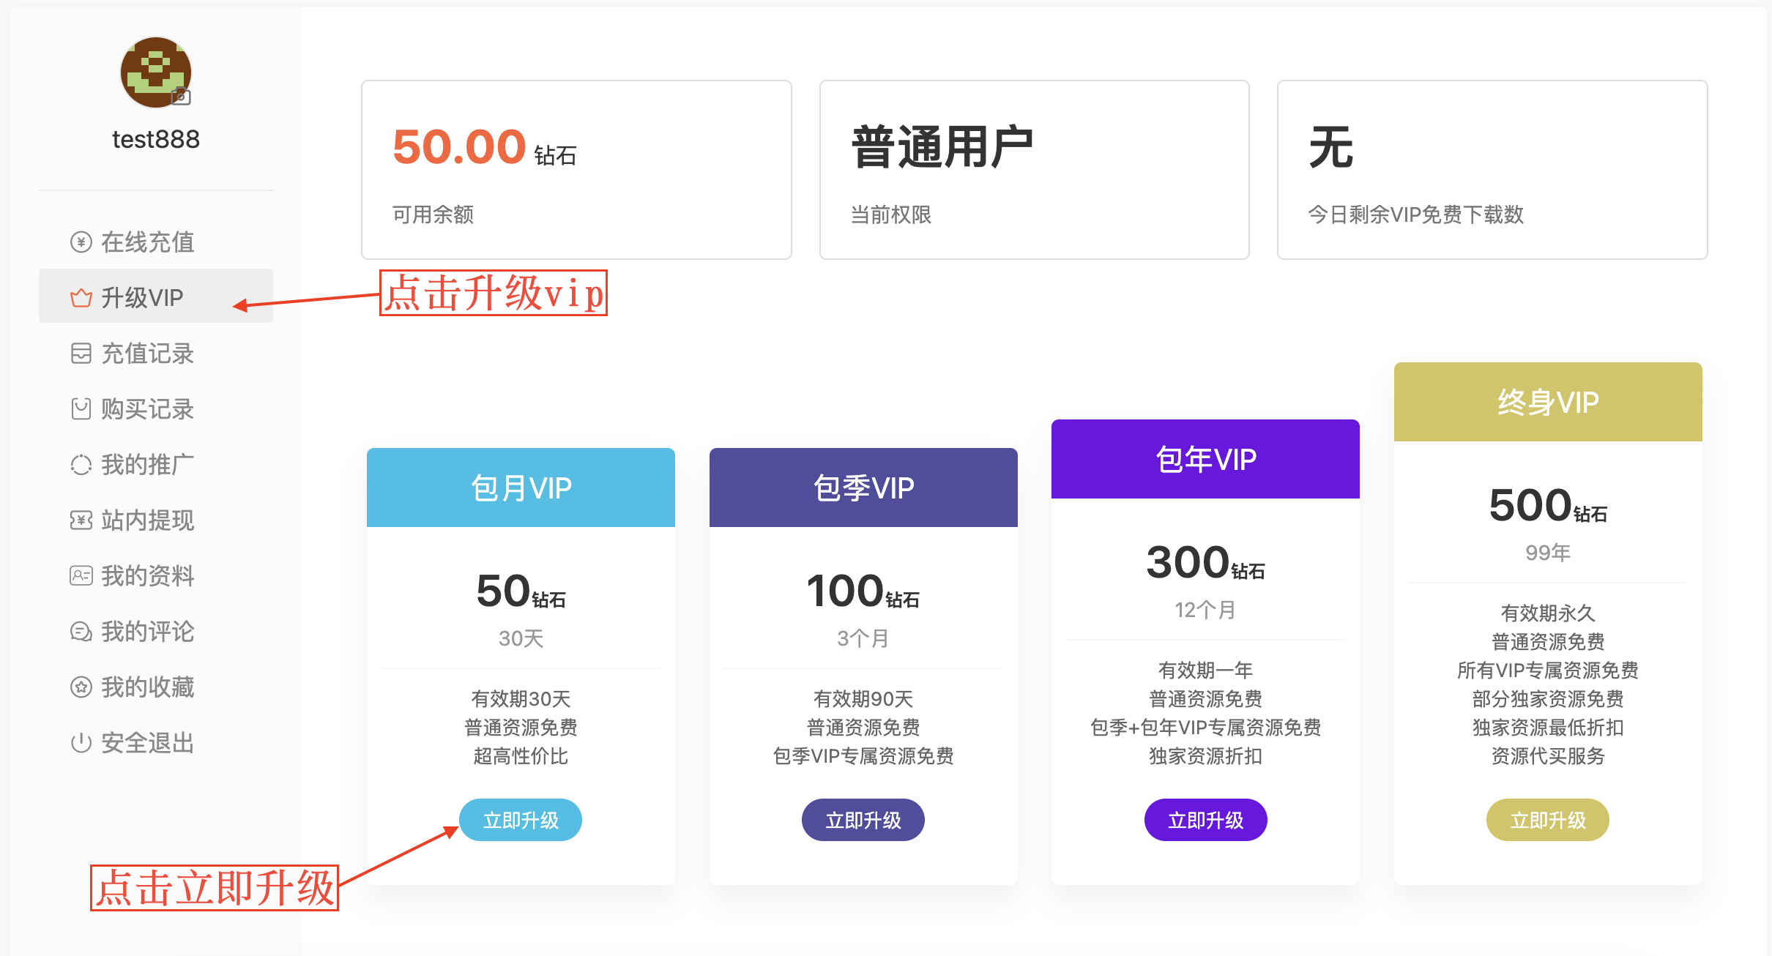Click the 终身VIP gold card header
1772x956 pixels.
click(1547, 402)
